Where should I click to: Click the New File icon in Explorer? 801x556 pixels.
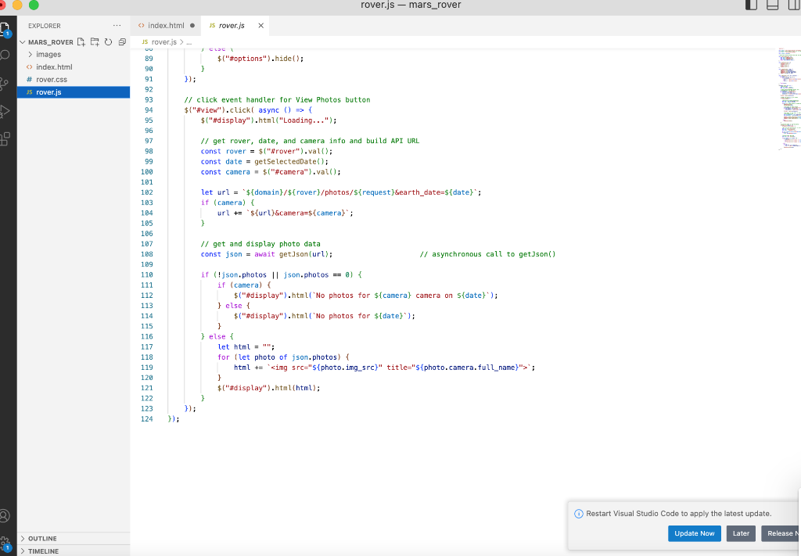click(x=82, y=42)
